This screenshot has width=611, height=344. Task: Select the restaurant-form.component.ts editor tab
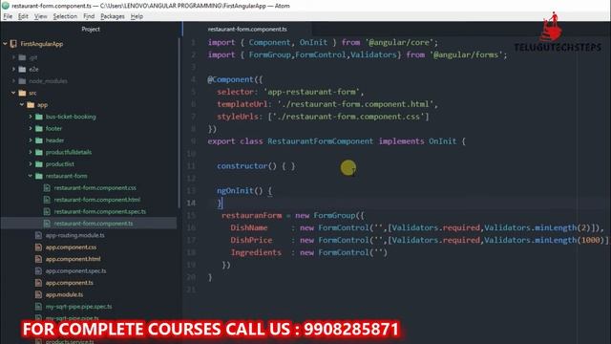pyautogui.click(x=247, y=30)
